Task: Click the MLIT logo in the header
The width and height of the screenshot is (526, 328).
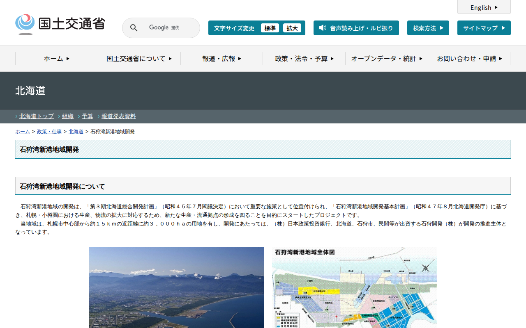Action: (x=60, y=25)
